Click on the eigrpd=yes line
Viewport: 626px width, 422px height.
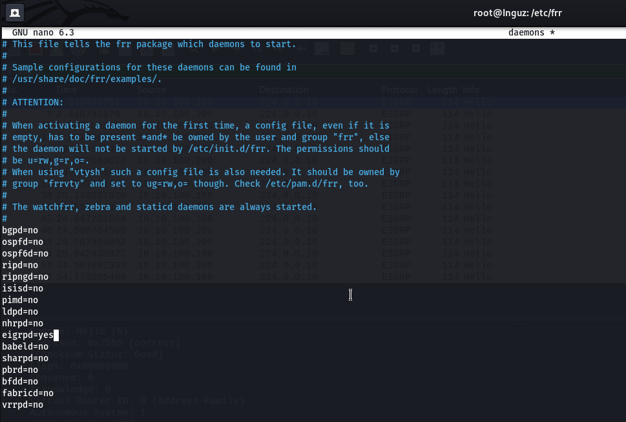coord(28,335)
